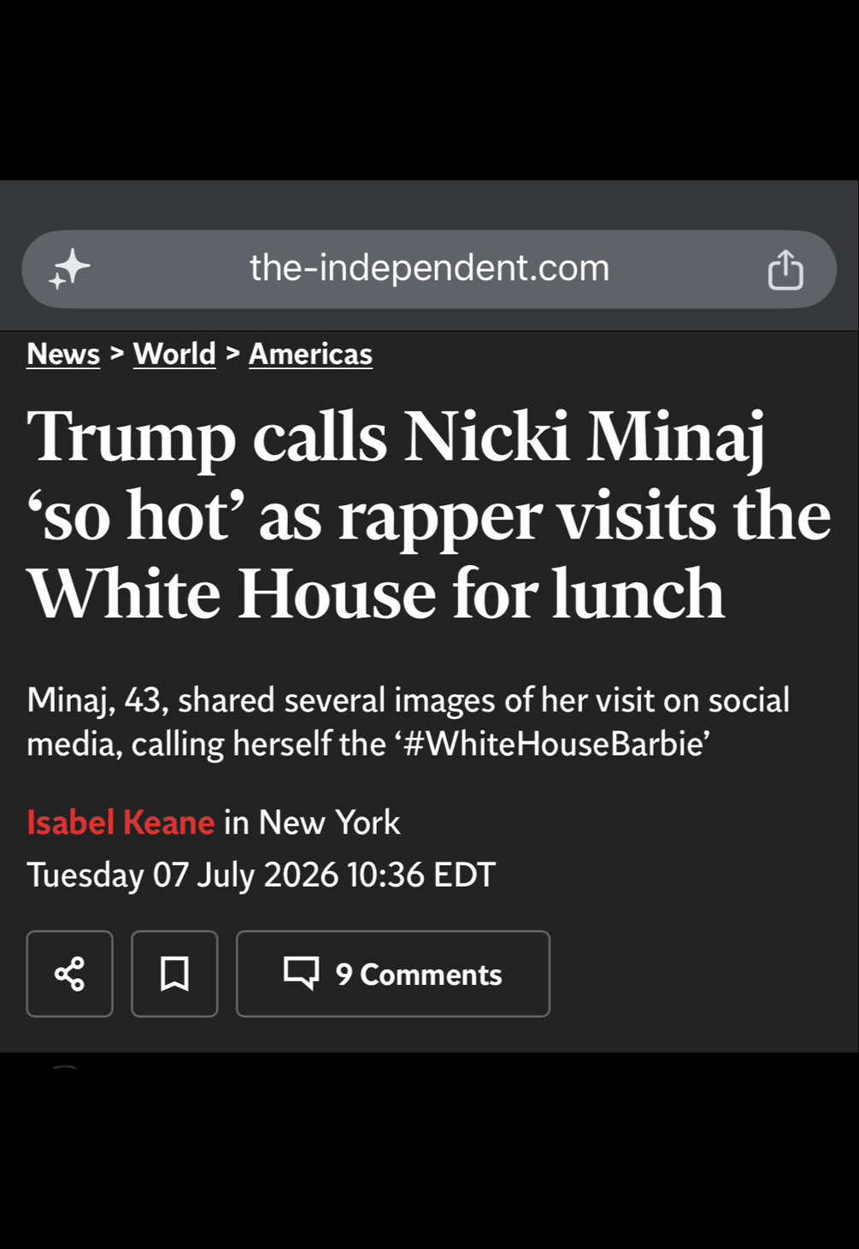Click the Tuesday 07 July 2026 timestamp
Viewport: 859px width, 1249px height.
coord(261,875)
